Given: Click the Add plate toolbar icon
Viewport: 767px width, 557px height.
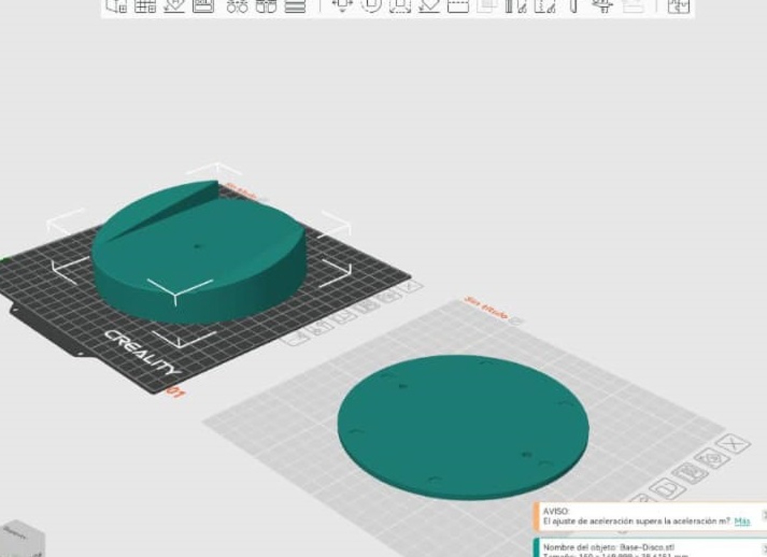Looking at the screenshot, I should pos(145,6).
